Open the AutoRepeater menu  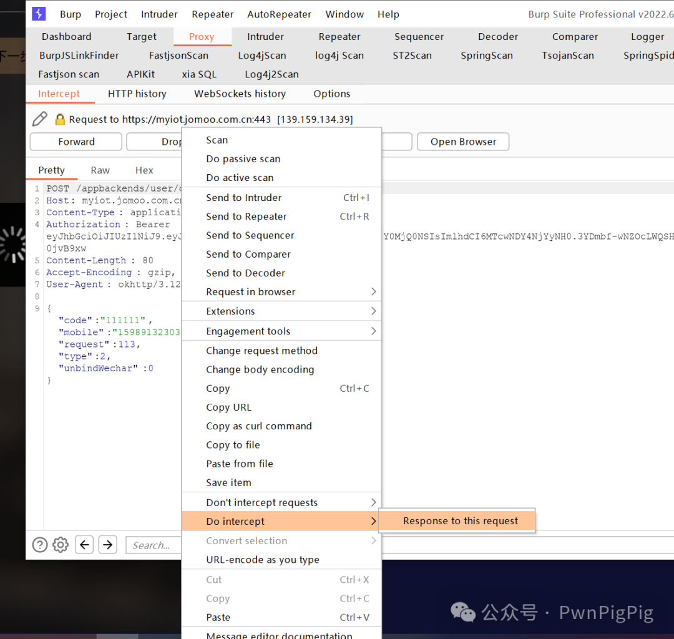point(279,14)
